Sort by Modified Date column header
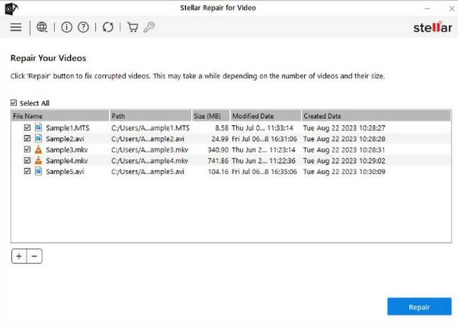The height and width of the screenshot is (326, 458). tap(264, 116)
